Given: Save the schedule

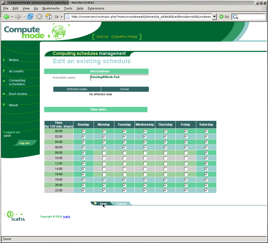Looking at the screenshot, I should 103,203.
